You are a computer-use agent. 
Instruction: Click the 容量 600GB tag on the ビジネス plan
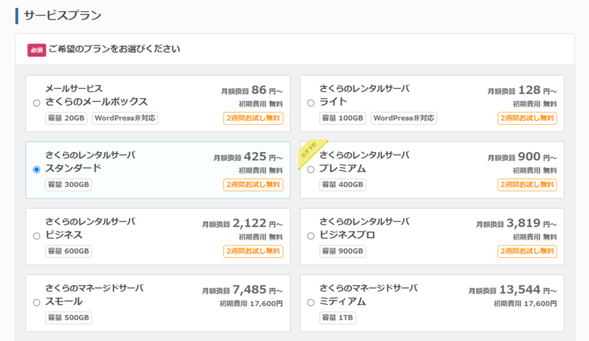click(x=68, y=251)
